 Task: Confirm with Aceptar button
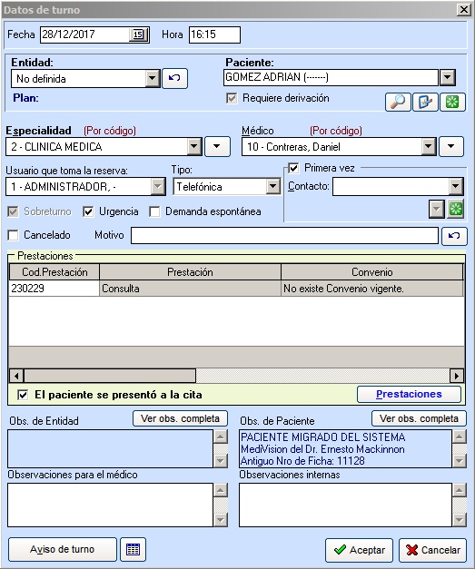pyautogui.click(x=359, y=550)
